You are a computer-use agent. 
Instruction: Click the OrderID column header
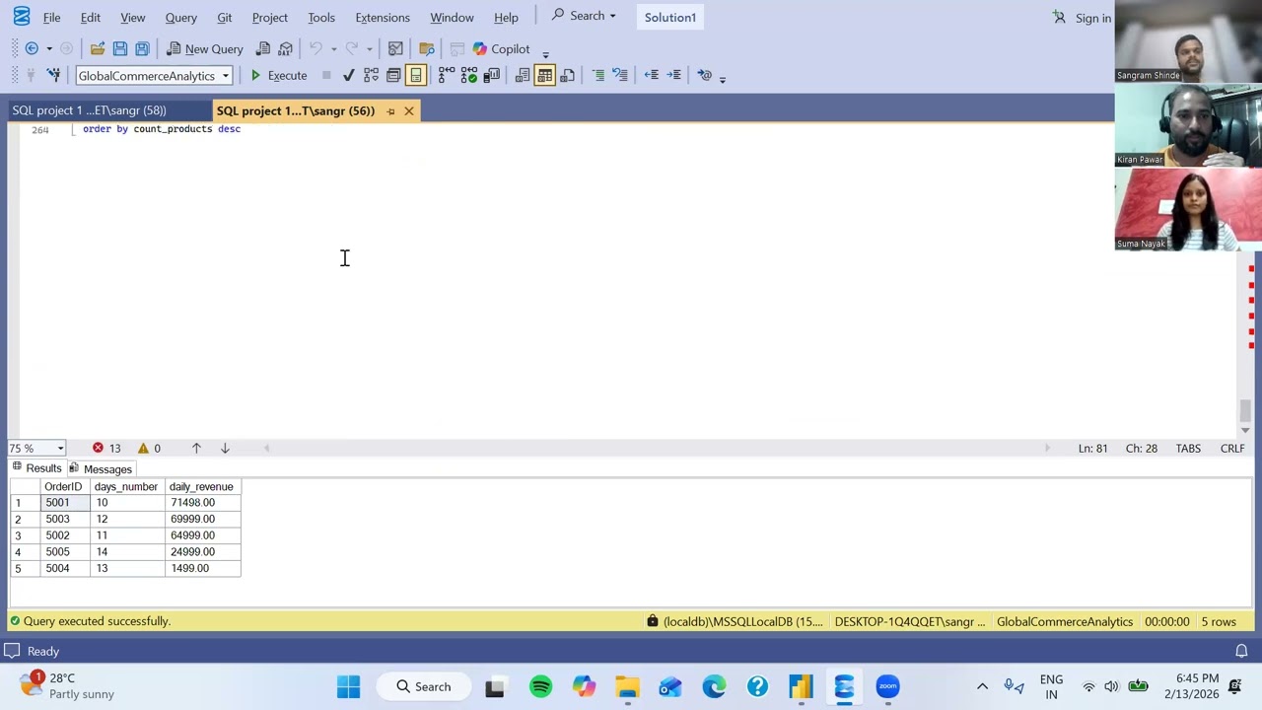tap(65, 486)
